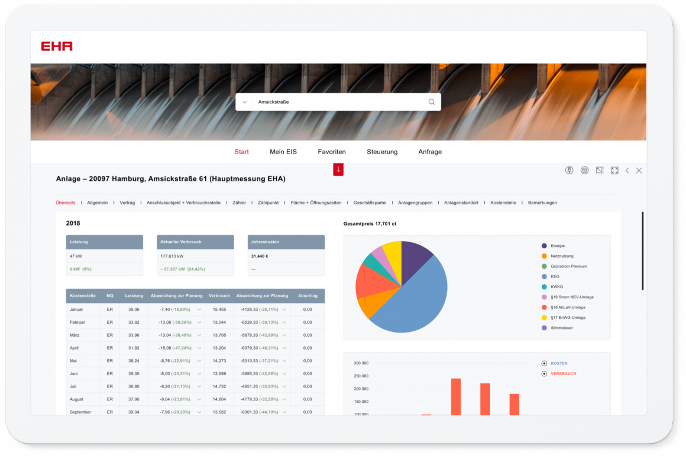Click the circled house icon
Viewport: 686px width, 456px height.
(x=585, y=171)
